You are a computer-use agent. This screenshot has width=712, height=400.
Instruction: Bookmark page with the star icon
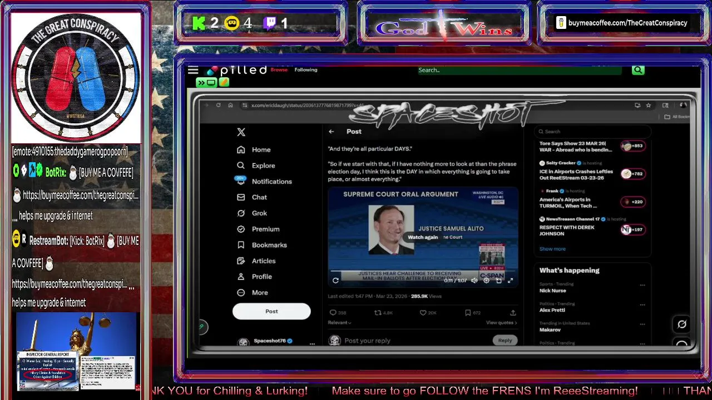649,105
